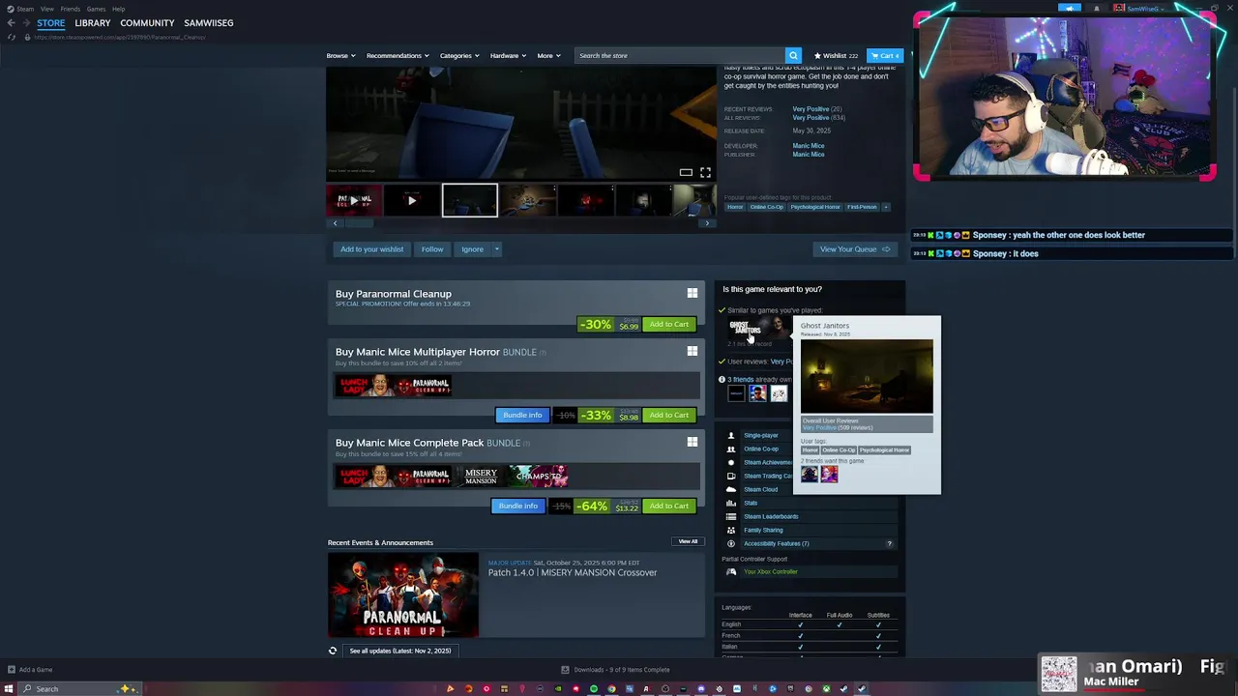Click the store search magnifier icon

click(793, 55)
